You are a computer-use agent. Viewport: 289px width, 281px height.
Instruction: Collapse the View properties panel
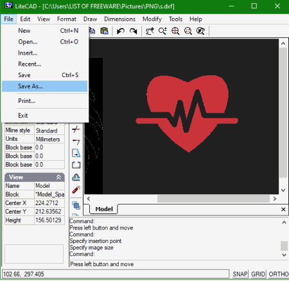point(58,177)
